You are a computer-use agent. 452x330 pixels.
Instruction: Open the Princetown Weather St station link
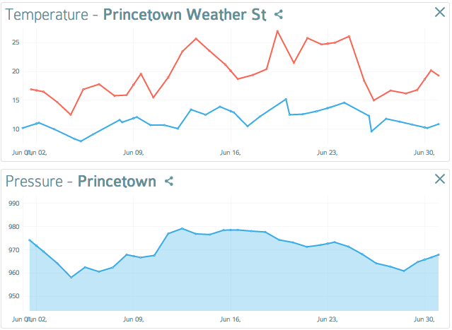click(x=185, y=14)
